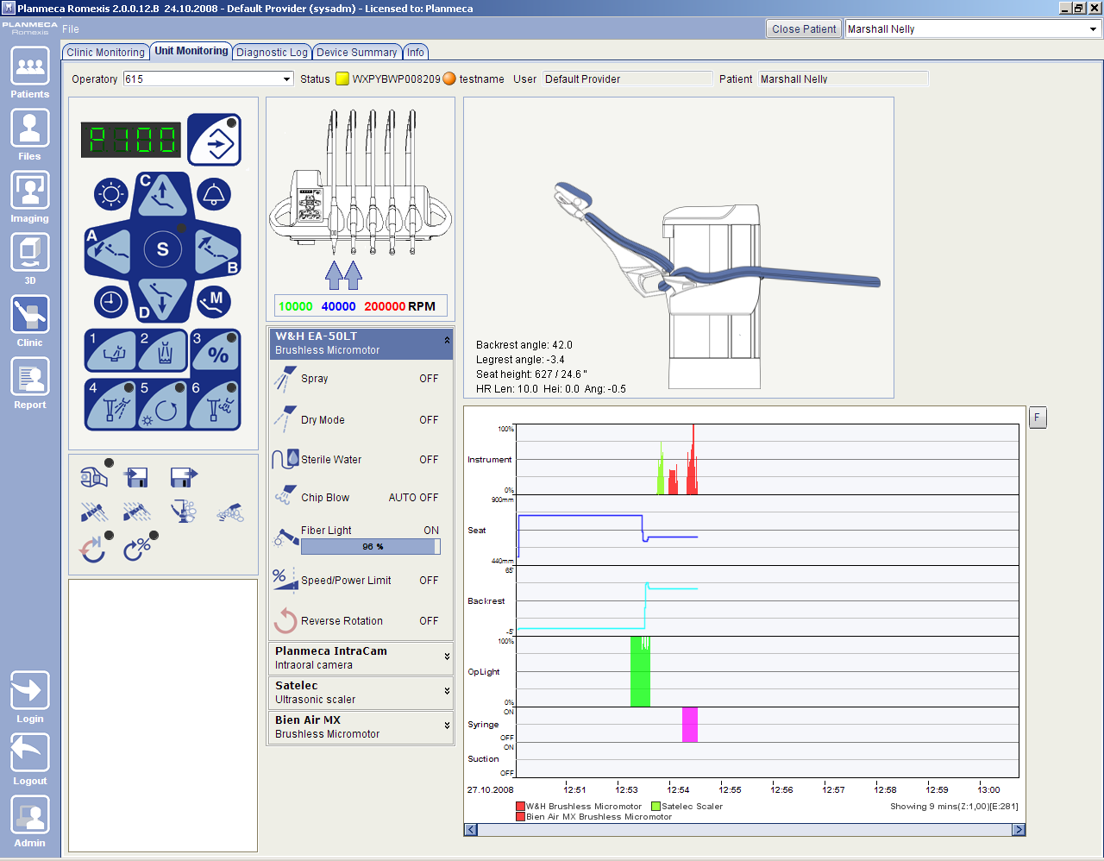The height and width of the screenshot is (861, 1104).
Task: Click the Patient Marshall Nelly field
Action: point(843,79)
